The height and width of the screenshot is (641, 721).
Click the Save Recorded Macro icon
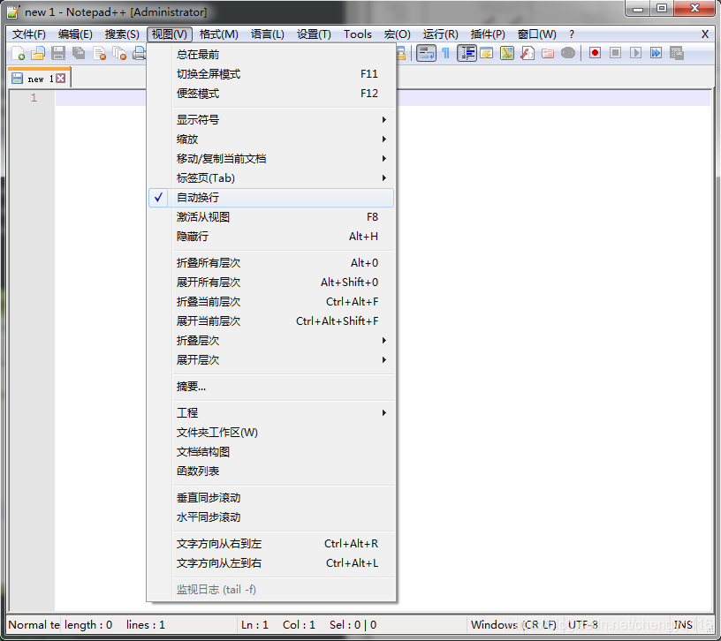click(677, 53)
